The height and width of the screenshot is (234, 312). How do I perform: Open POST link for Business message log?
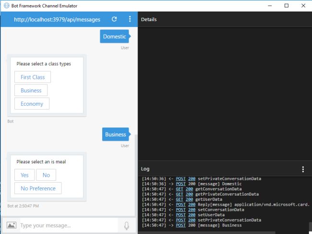point(180,225)
